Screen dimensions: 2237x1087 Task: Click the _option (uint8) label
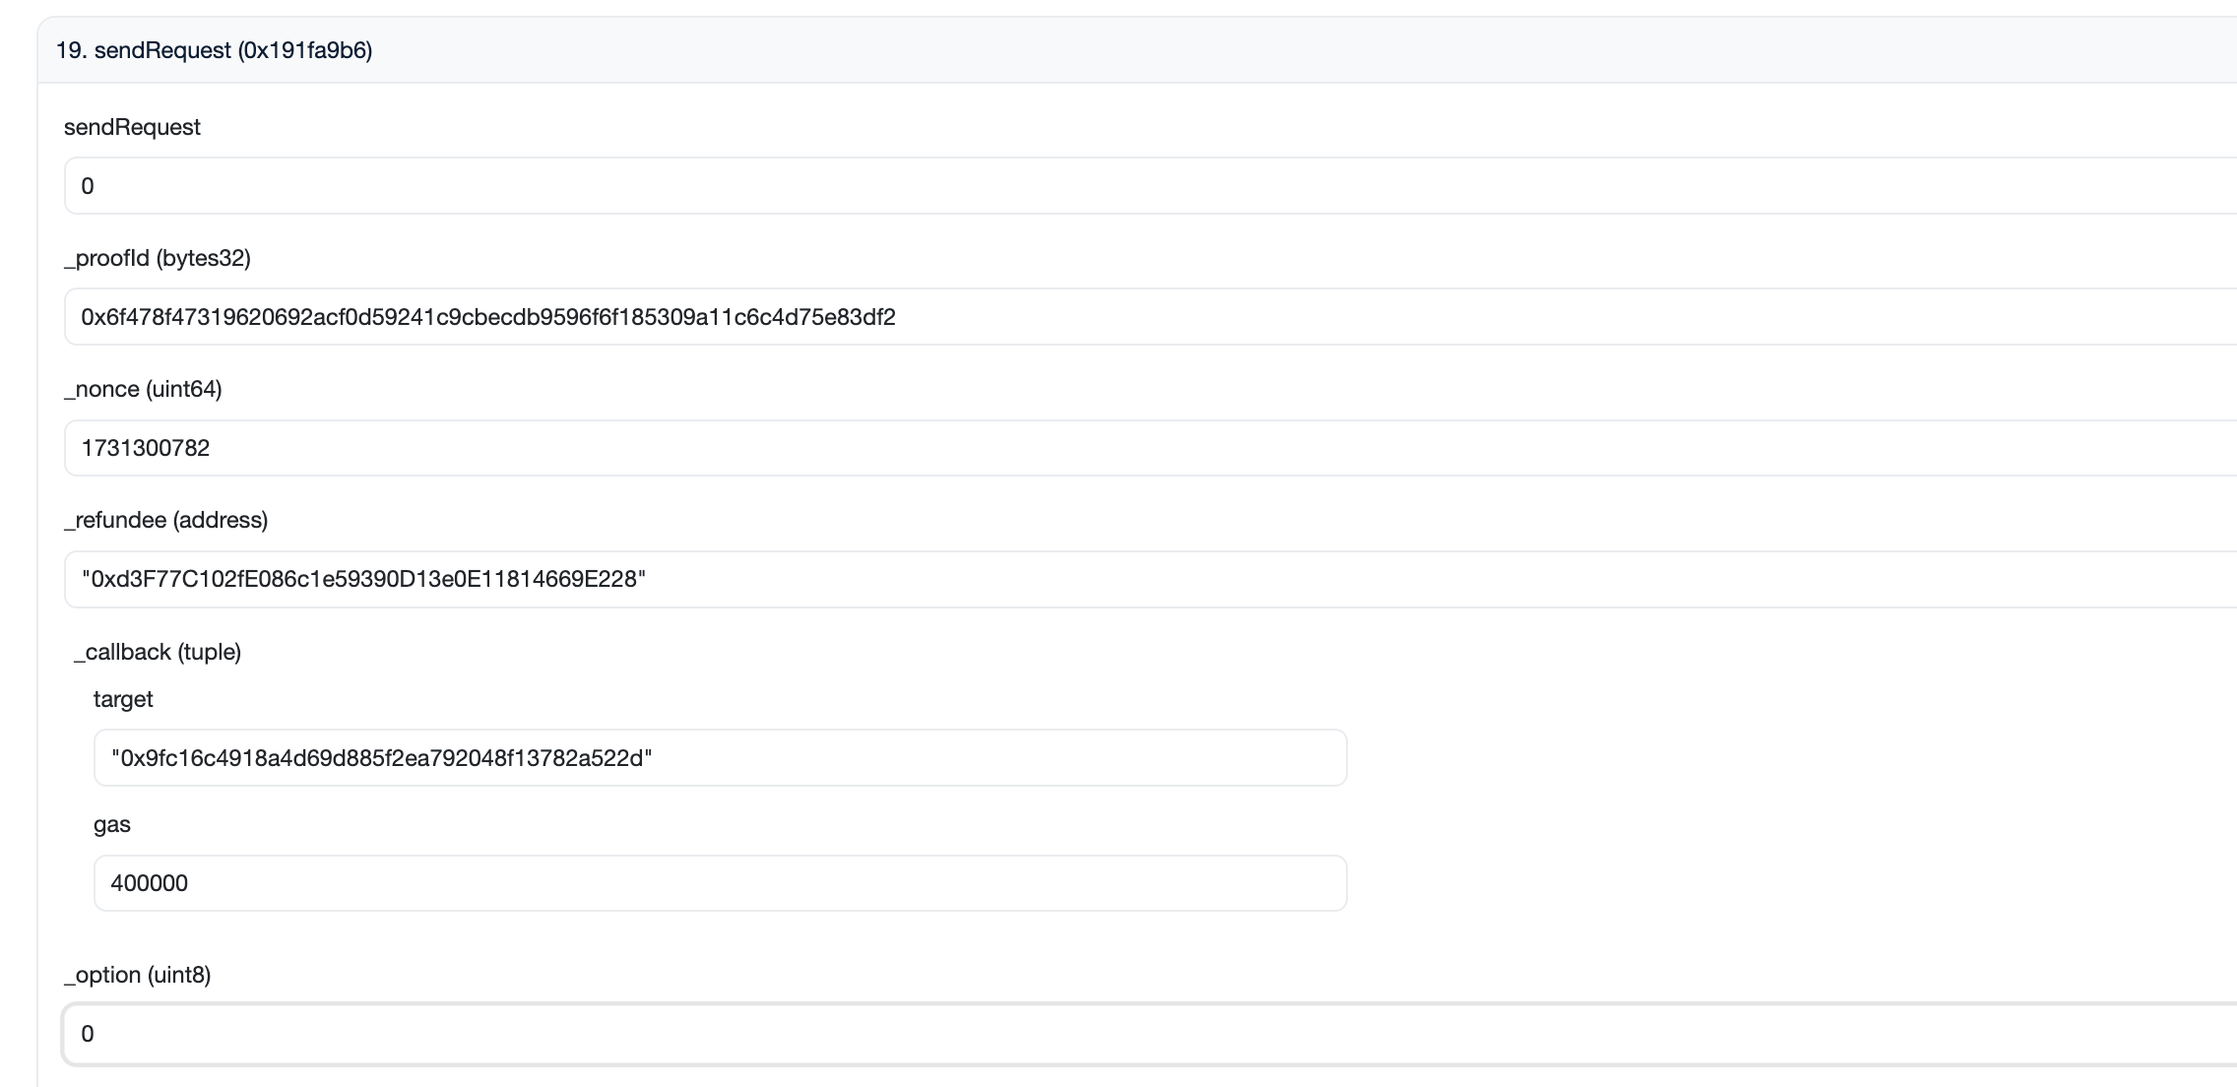[138, 975]
